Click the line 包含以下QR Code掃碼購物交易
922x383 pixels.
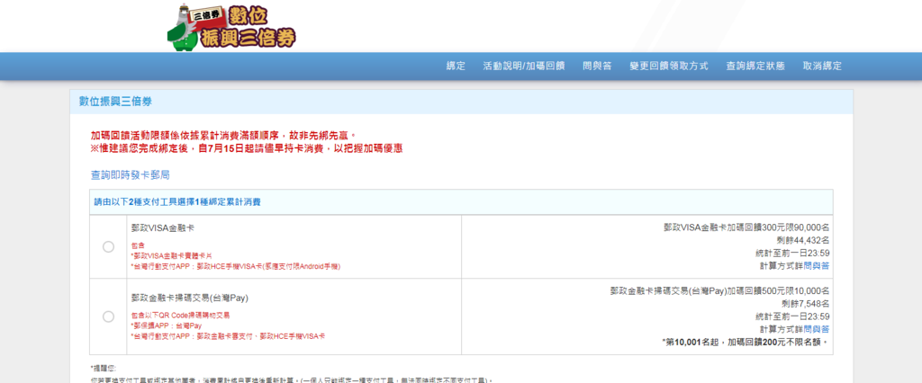point(180,316)
